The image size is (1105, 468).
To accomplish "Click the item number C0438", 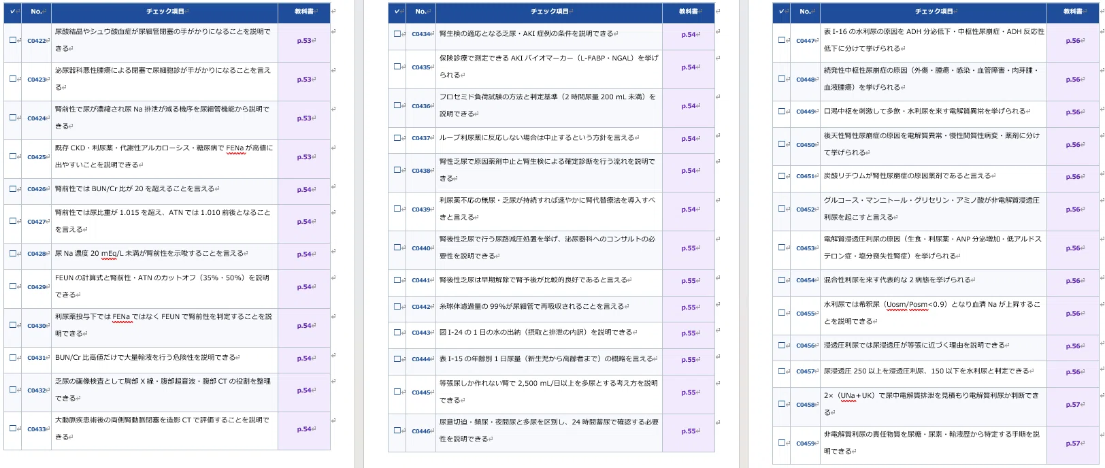I will 420,171.
